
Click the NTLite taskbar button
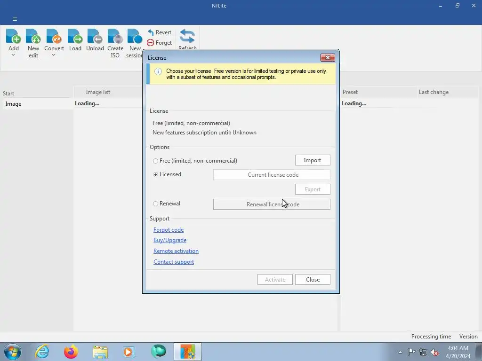point(188,352)
